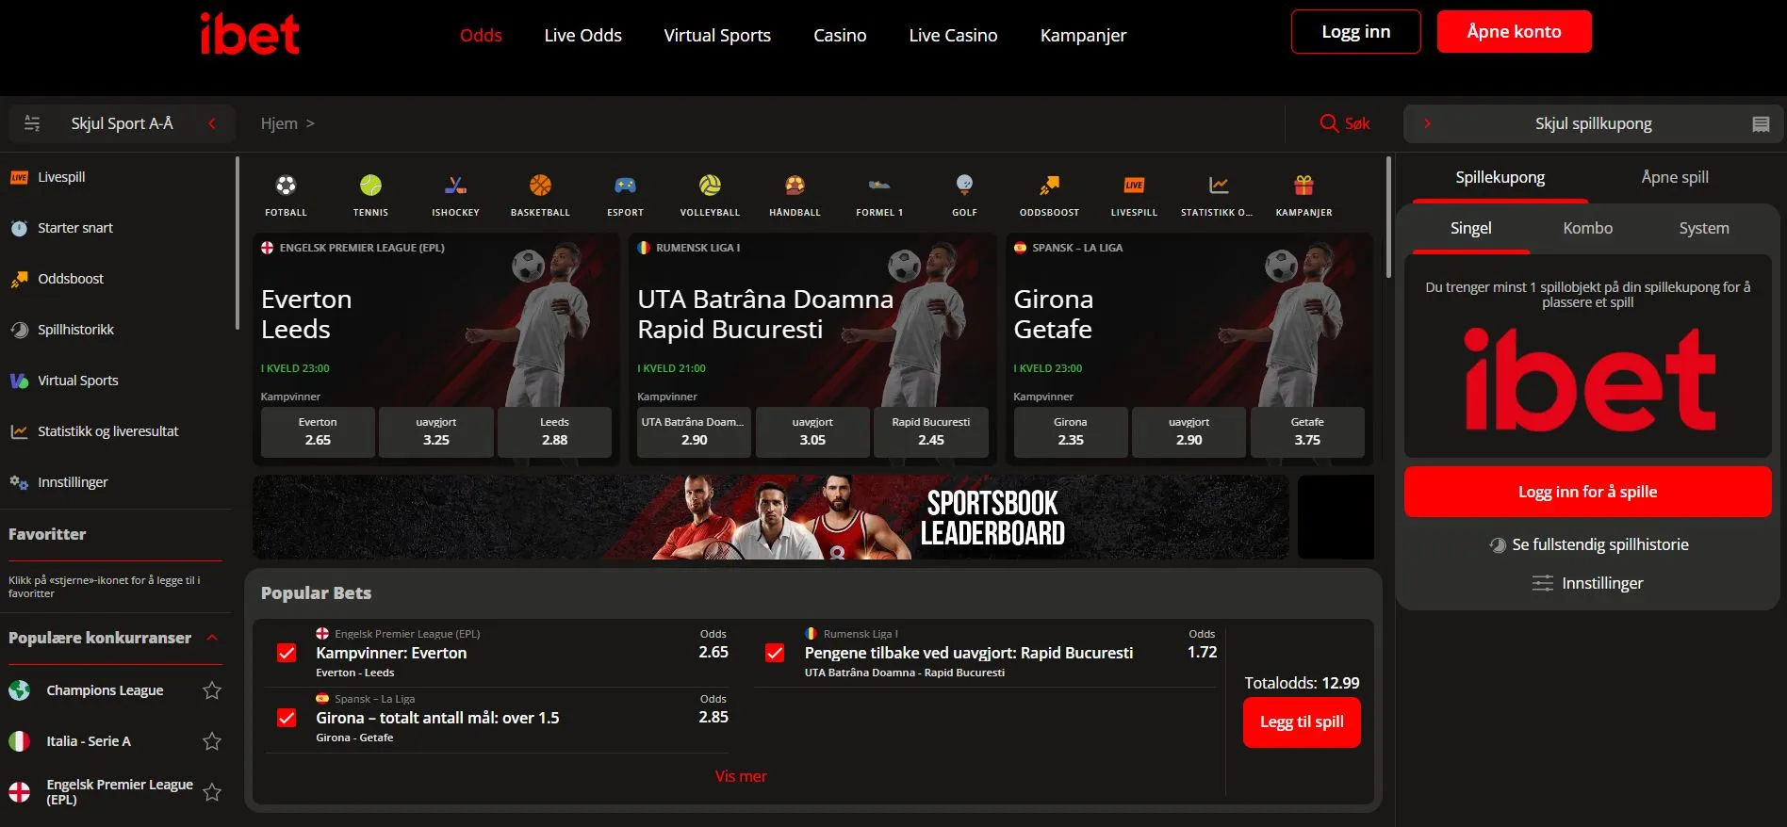Open the Oddsboost icon in sports bar
The width and height of the screenshot is (1787, 827).
1049,186
